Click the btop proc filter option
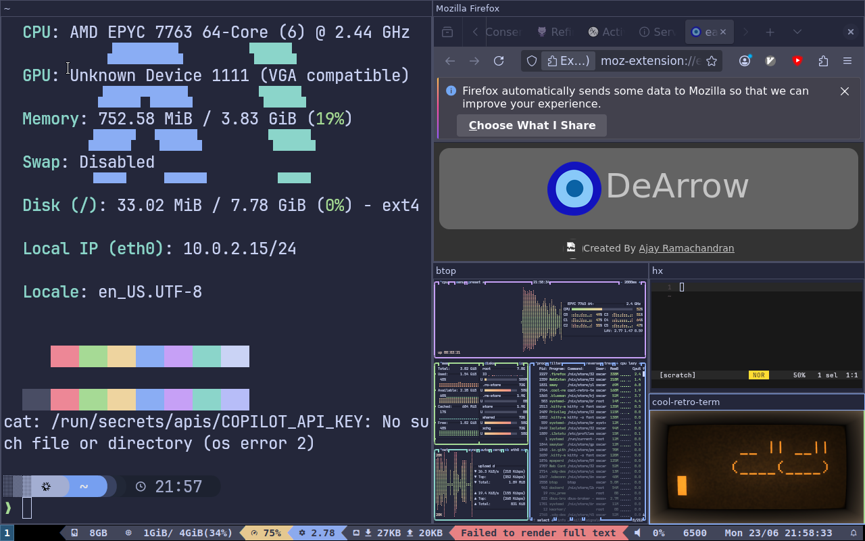This screenshot has height=541, width=865. pos(554,363)
